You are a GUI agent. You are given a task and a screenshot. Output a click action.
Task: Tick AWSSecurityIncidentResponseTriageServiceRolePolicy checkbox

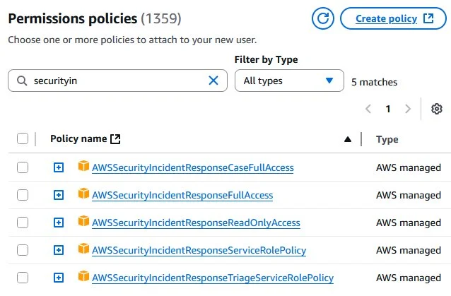[x=23, y=278]
